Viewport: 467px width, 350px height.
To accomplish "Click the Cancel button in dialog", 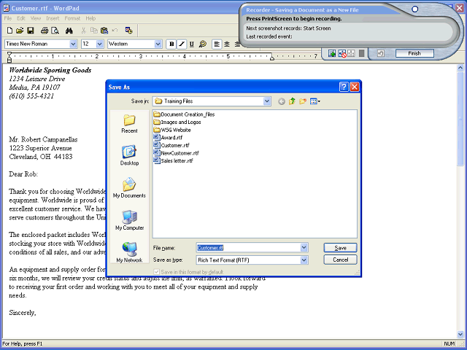I will [x=340, y=260].
